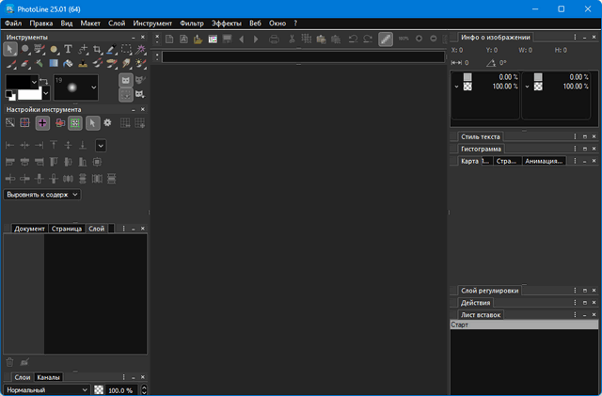
Task: Select the arrow Layer tool in Инструменты
Action: (10, 49)
